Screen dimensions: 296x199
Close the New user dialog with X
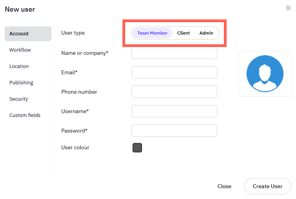(288, 8)
